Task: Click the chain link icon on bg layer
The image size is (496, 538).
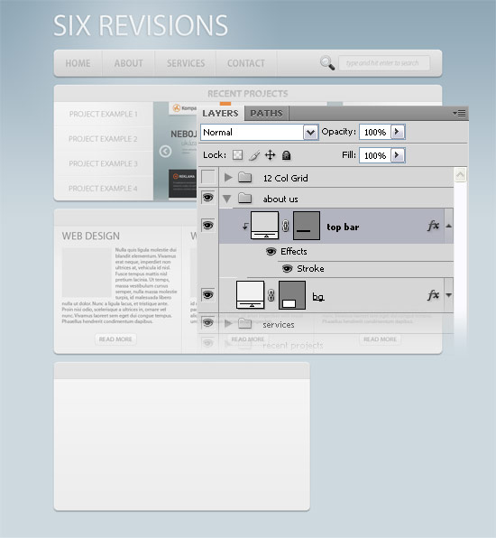Action: (x=271, y=295)
